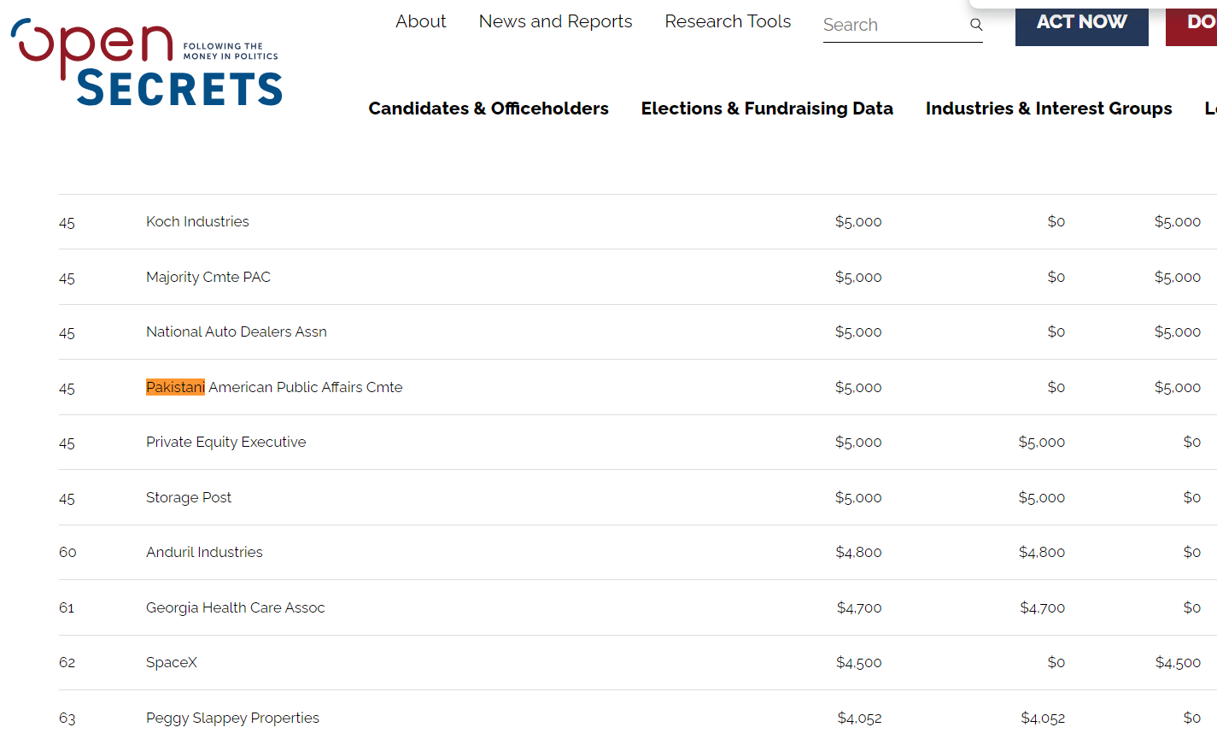Click rank 63 for Peggy Slappey Properties
Image resolution: width=1217 pixels, height=739 pixels.
point(67,718)
